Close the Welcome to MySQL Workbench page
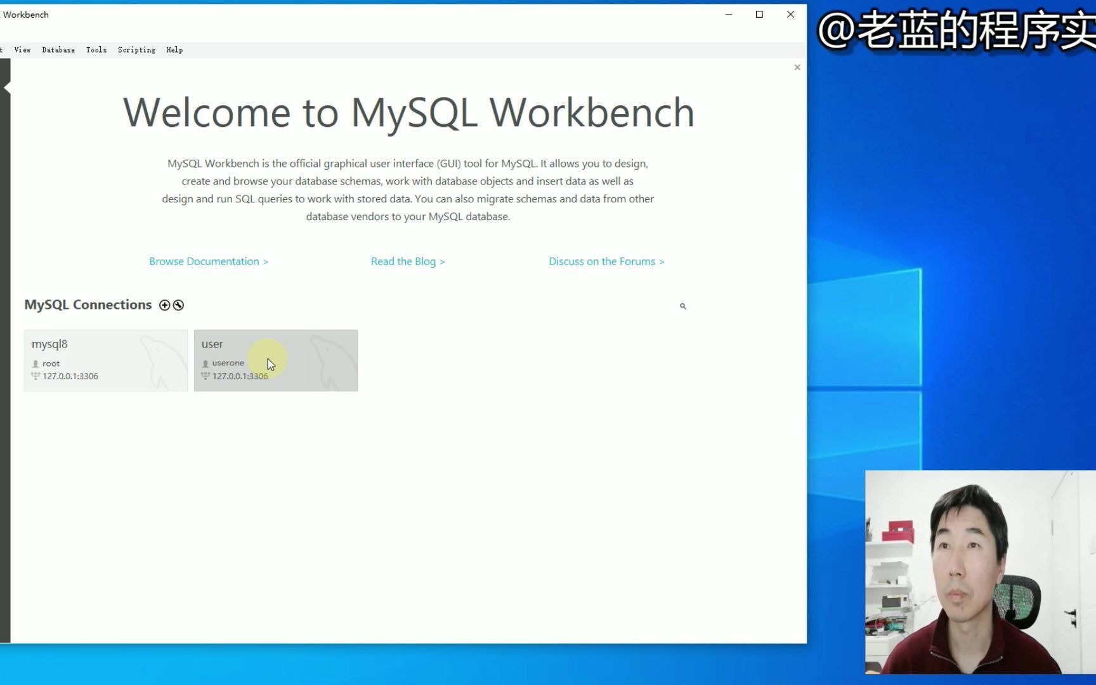This screenshot has width=1096, height=685. [x=797, y=67]
